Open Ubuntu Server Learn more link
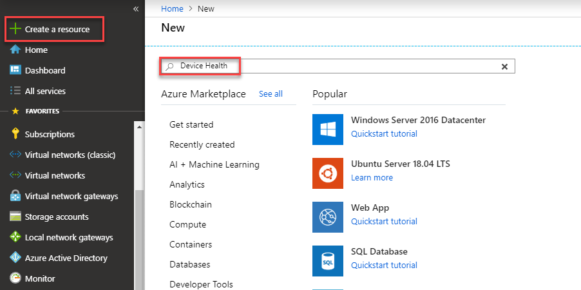The height and width of the screenshot is (290, 581). point(372,178)
